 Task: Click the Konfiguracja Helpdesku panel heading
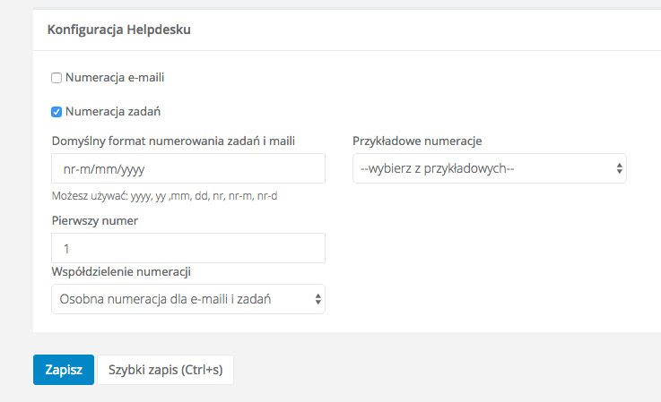(118, 30)
